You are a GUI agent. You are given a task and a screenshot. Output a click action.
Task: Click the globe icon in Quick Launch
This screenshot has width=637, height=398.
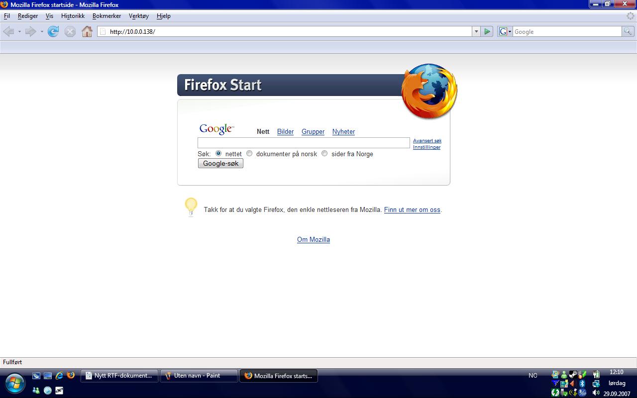[48, 391]
